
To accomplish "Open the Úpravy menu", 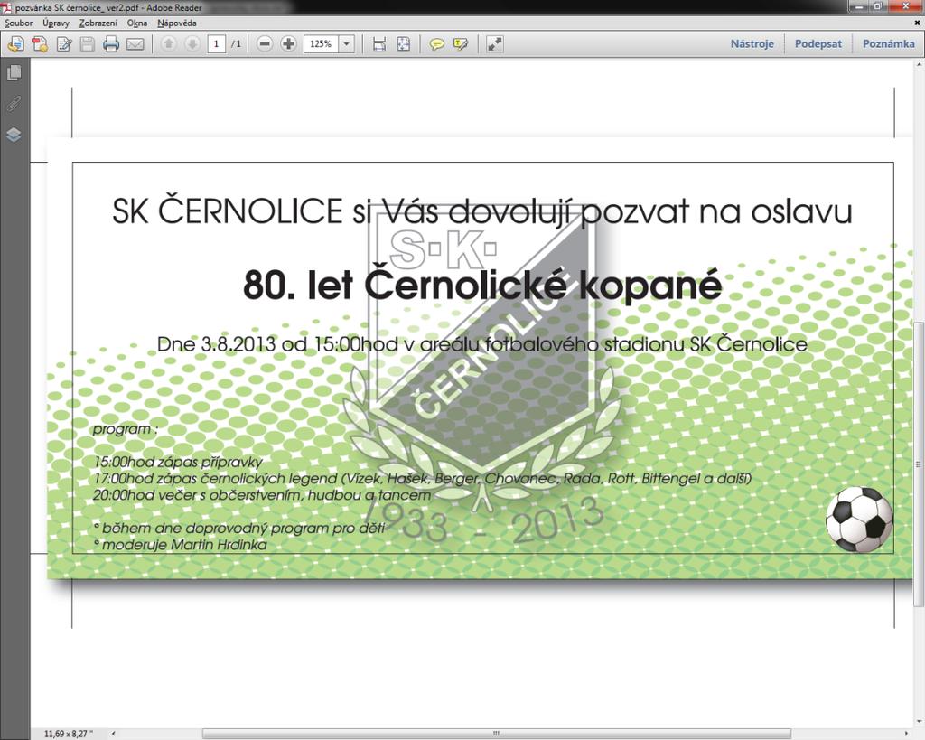I will [x=56, y=23].
